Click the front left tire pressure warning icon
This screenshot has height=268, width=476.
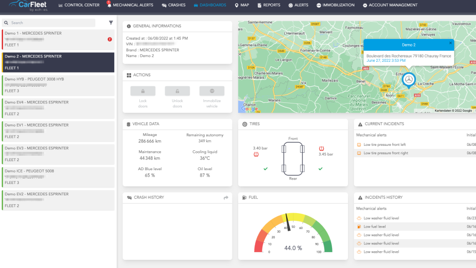pyautogui.click(x=257, y=154)
